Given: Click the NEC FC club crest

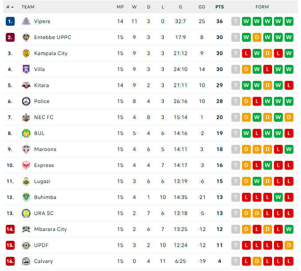Looking at the screenshot, I should 26,117.
